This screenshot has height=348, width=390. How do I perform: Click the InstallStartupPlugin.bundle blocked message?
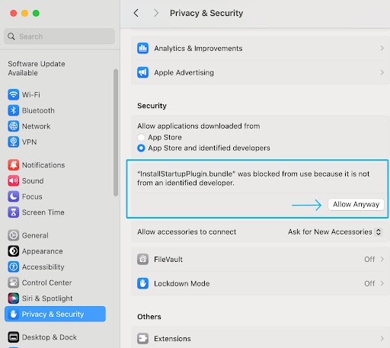[253, 178]
